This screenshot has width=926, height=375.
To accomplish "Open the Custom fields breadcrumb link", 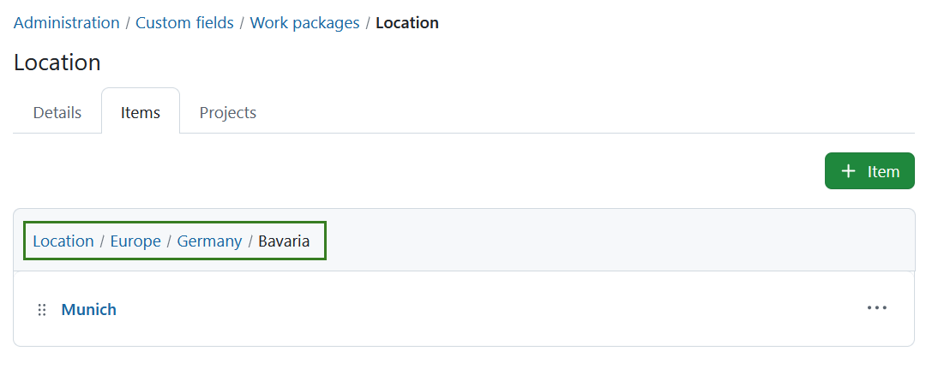I will 185,23.
